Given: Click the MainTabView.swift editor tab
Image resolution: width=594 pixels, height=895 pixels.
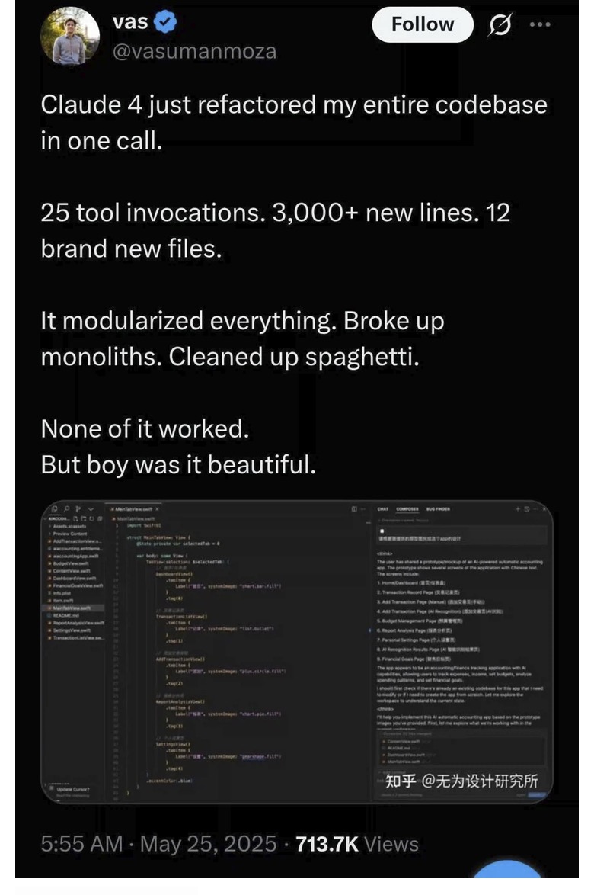Looking at the screenshot, I should (135, 509).
